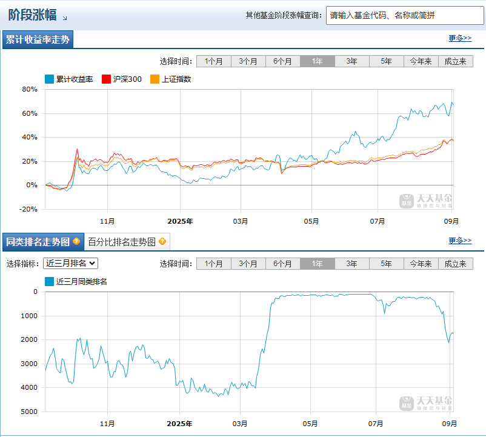Click the help icon on 同类排名走势图 tab
The width and height of the screenshot is (486, 437).
click(x=76, y=241)
